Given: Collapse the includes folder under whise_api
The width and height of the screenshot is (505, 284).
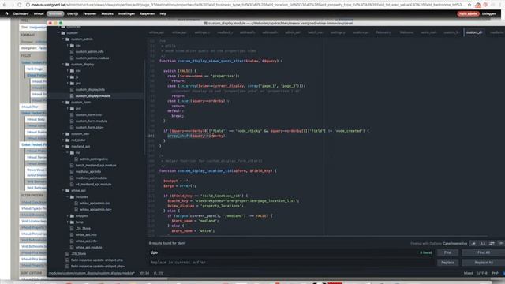Looking at the screenshot, I should tap(68, 196).
